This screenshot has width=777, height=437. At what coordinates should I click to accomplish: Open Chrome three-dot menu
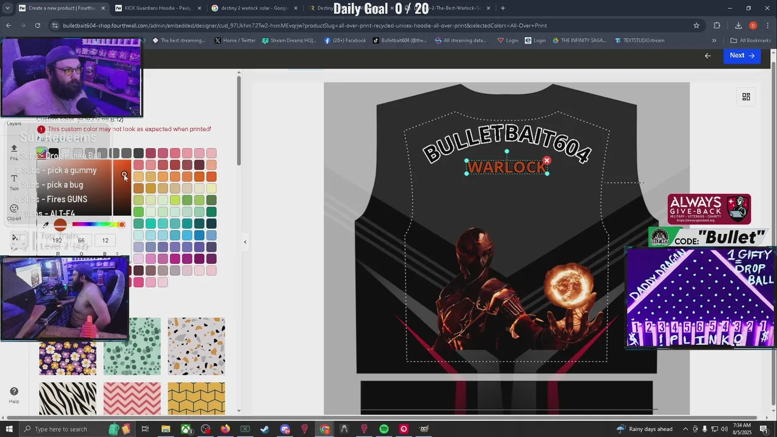tap(768, 25)
